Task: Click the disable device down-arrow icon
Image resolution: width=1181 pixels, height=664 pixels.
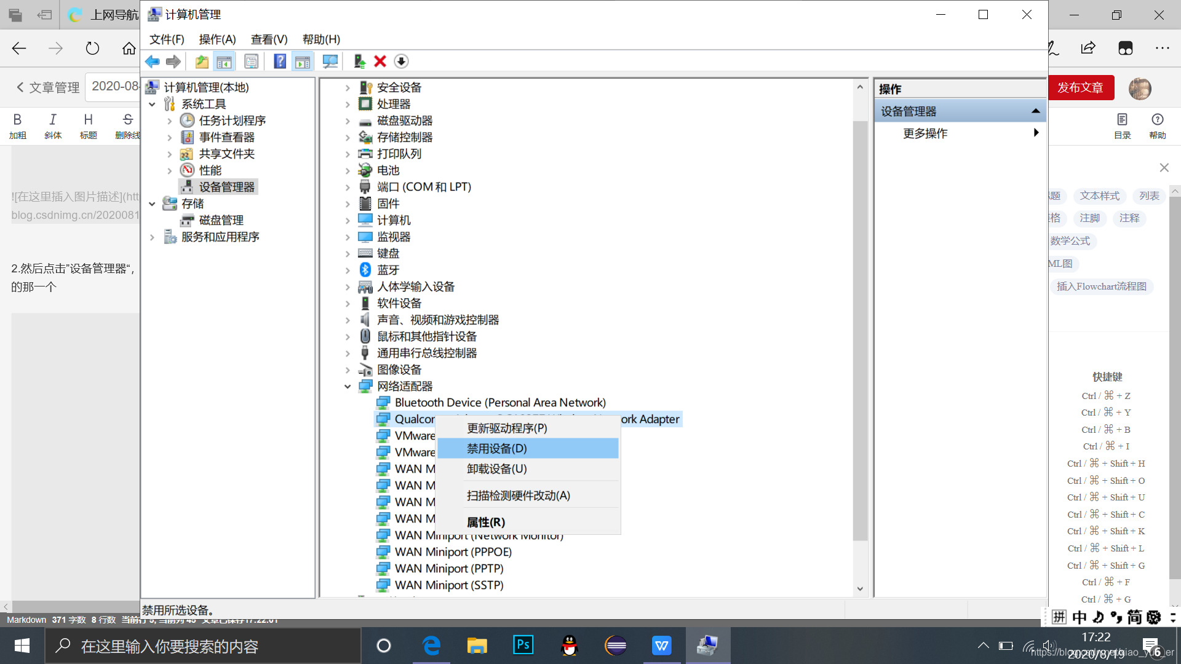Action: [401, 61]
